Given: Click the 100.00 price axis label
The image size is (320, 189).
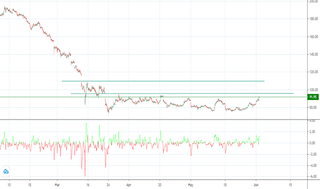Looking at the screenshot, I should [x=314, y=90].
